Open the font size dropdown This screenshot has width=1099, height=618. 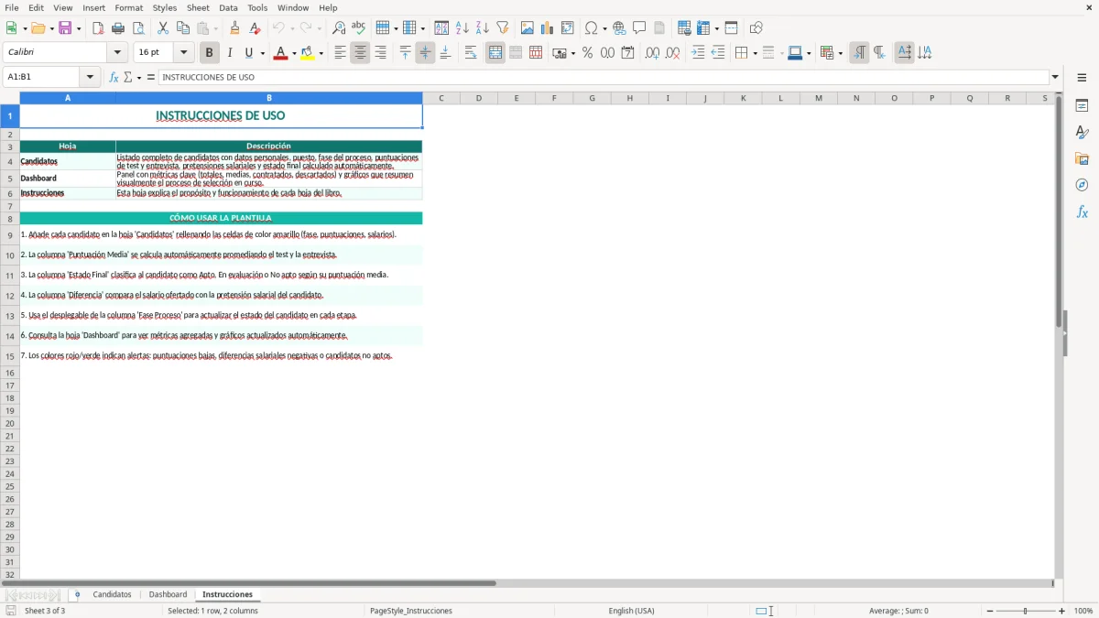(183, 53)
